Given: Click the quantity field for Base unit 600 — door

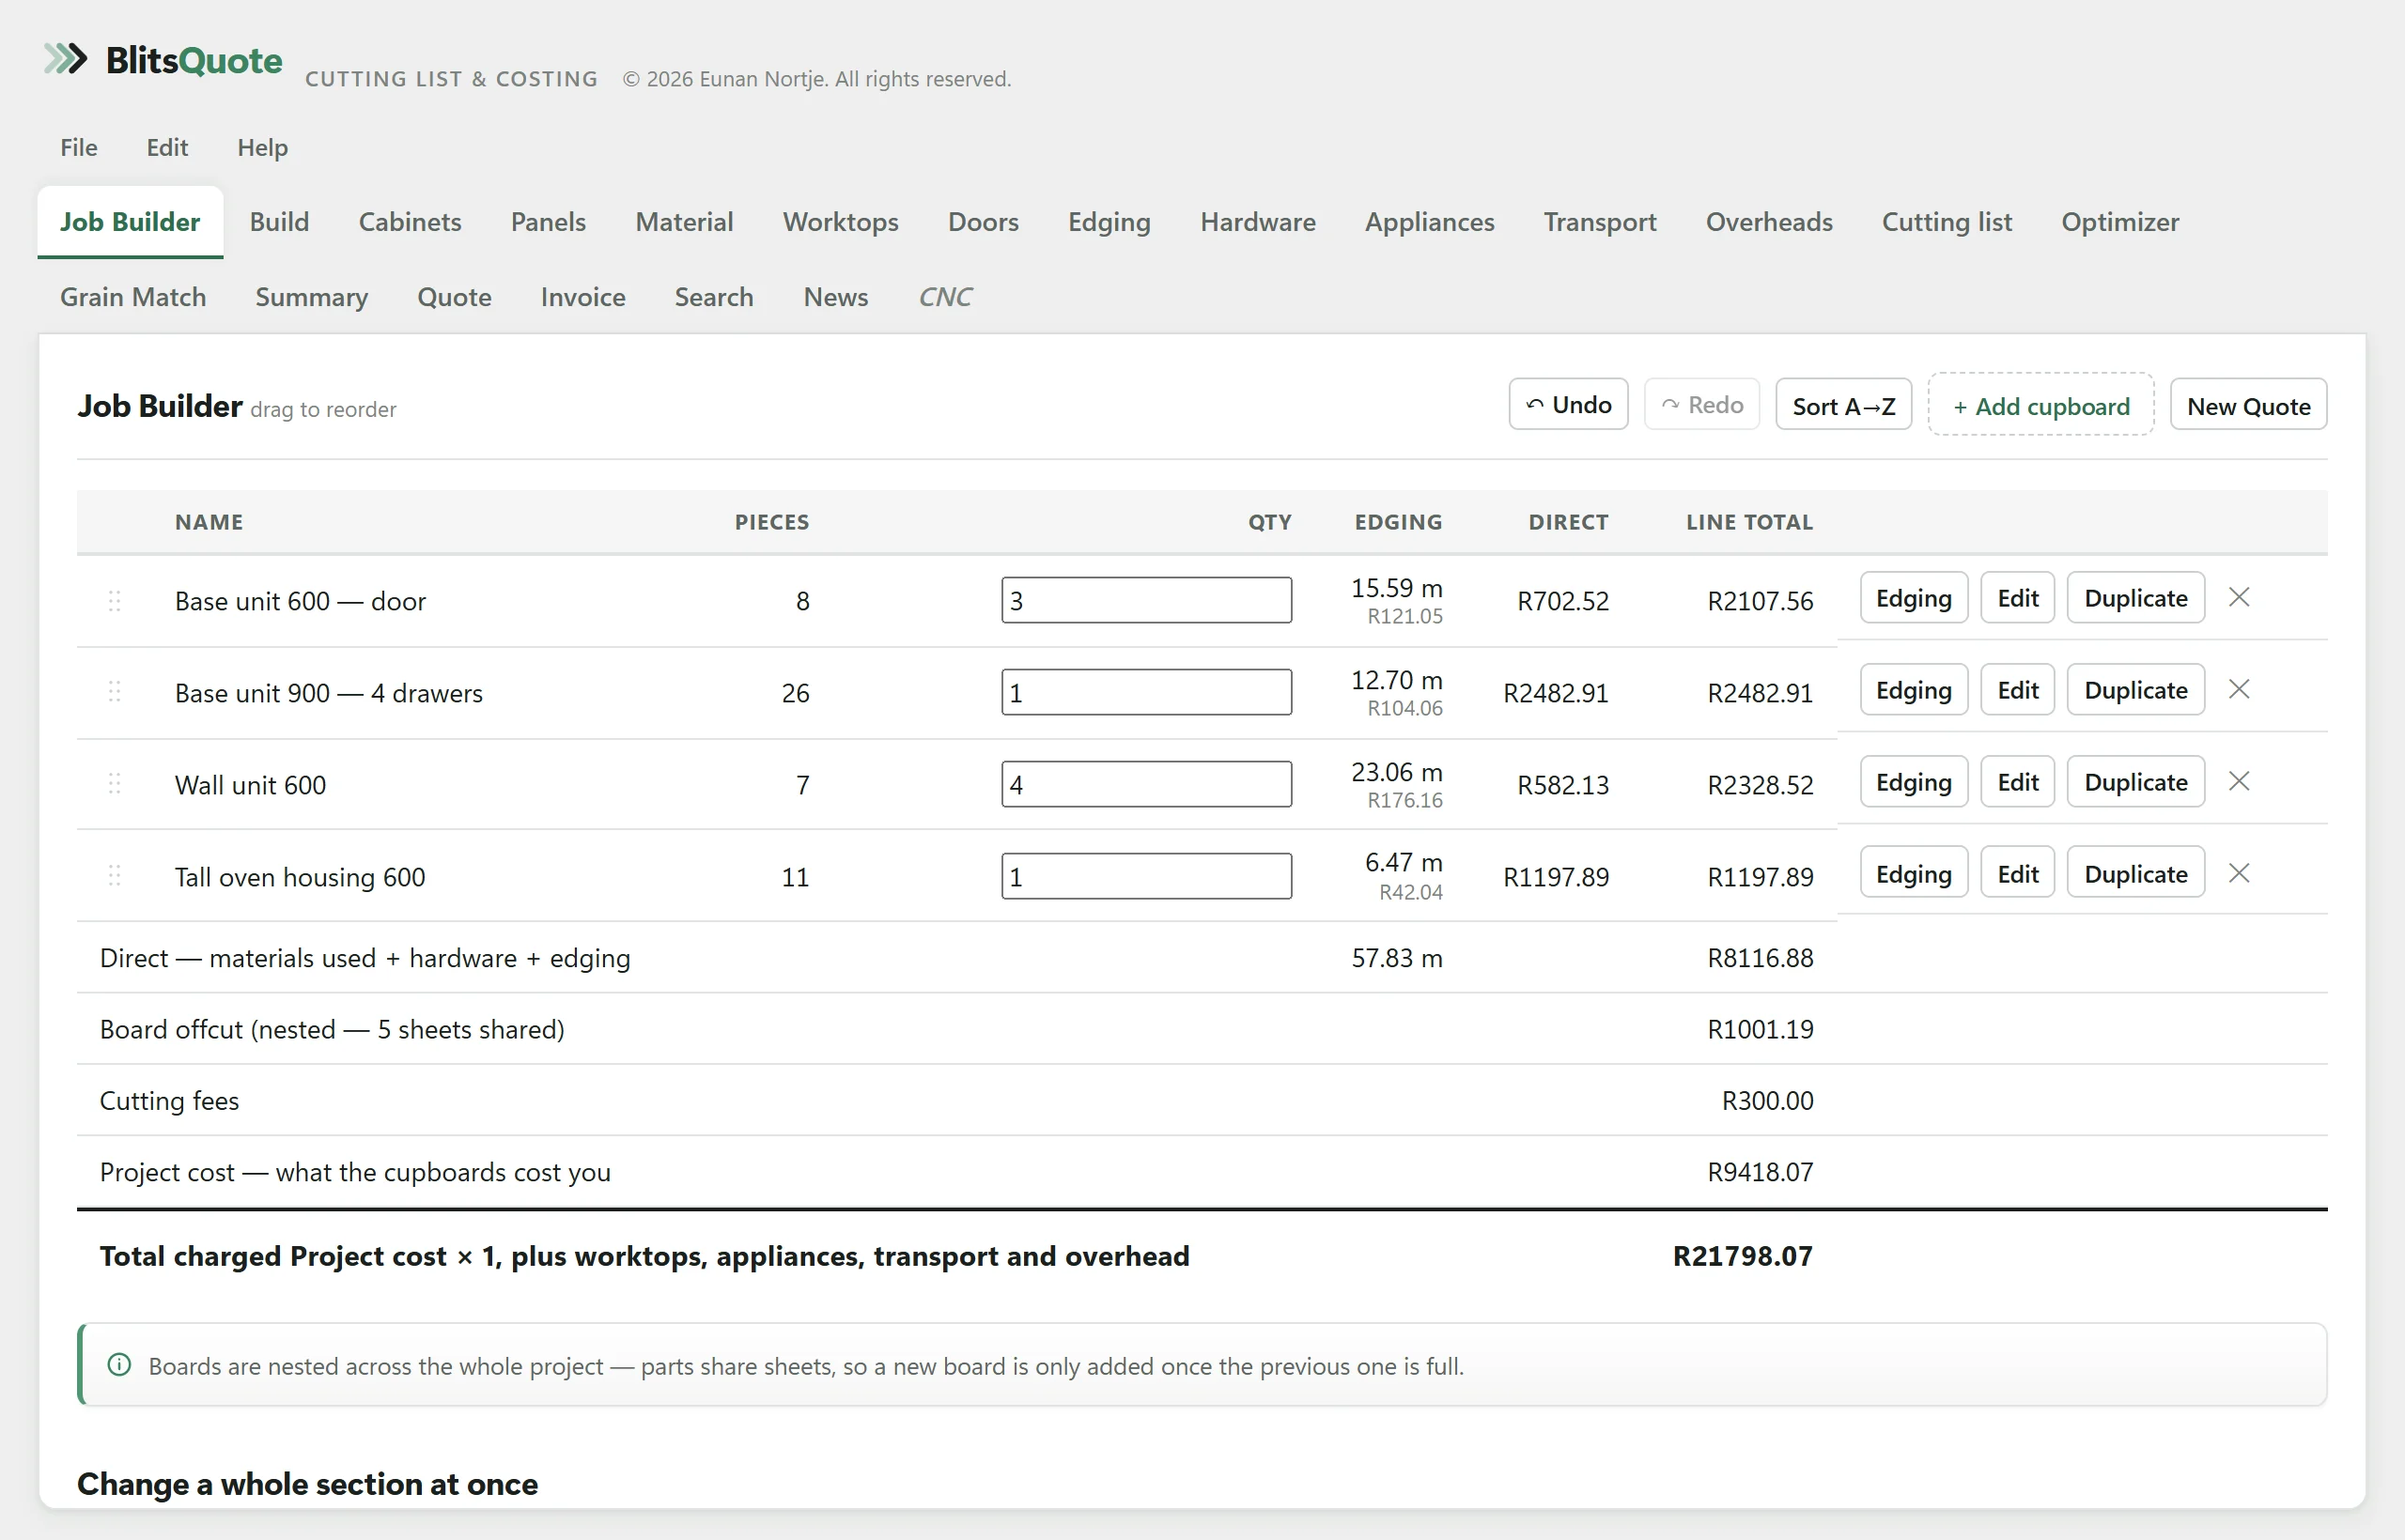Looking at the screenshot, I should (1146, 600).
